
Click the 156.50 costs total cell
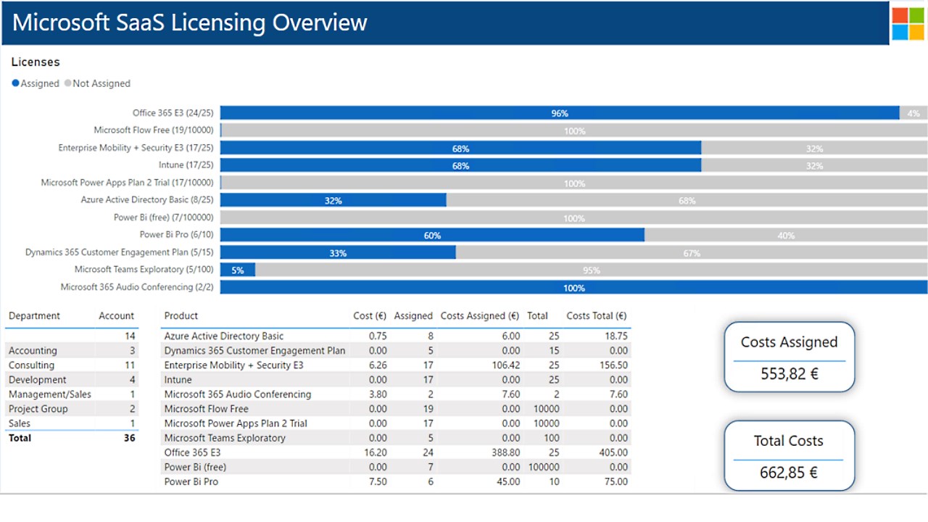tap(613, 365)
